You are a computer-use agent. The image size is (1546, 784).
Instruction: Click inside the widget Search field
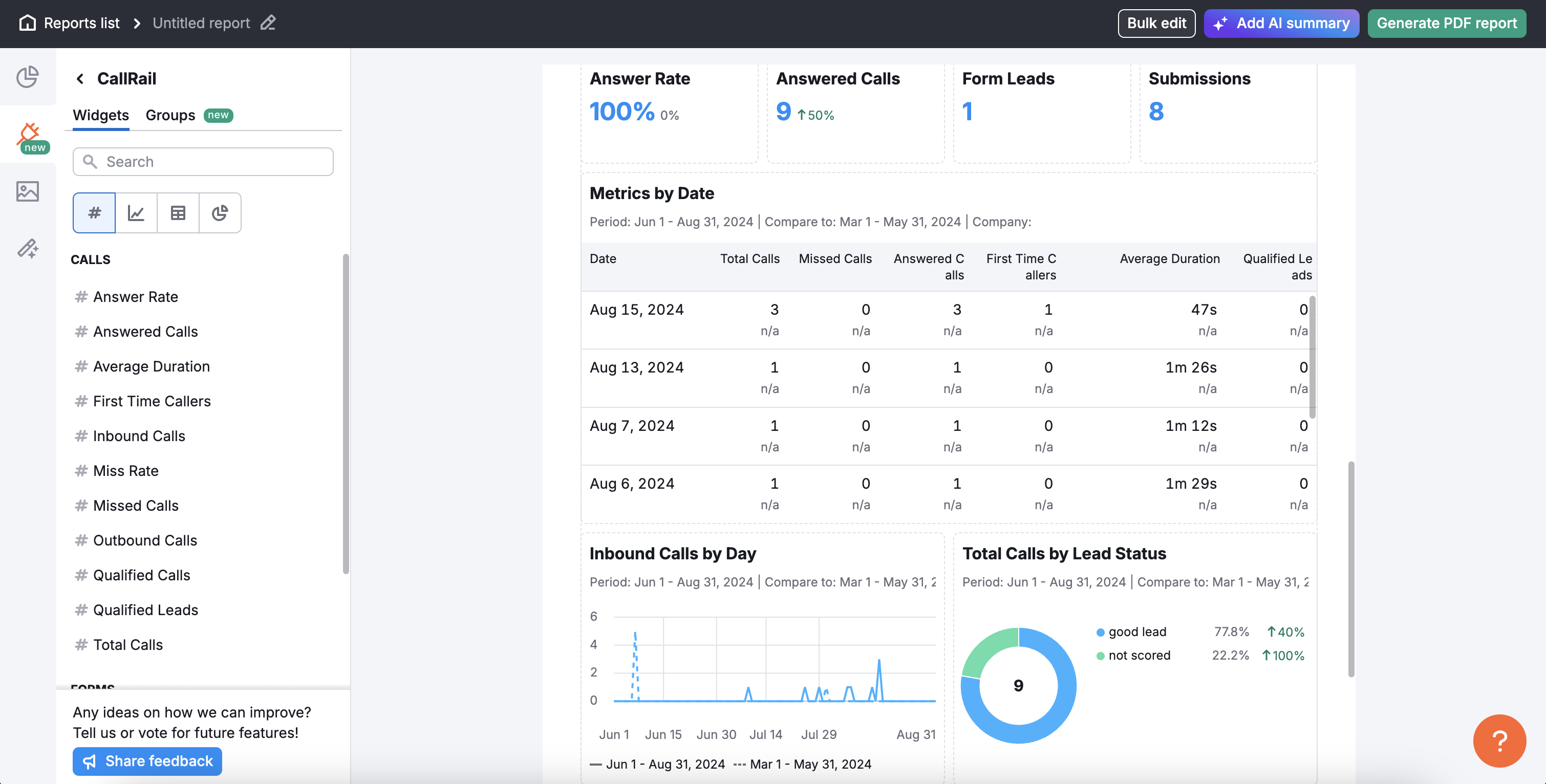203,161
